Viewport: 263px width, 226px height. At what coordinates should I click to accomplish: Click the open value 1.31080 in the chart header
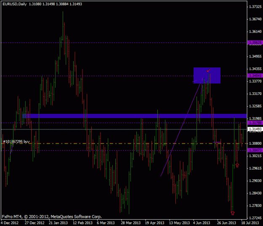tap(35, 4)
